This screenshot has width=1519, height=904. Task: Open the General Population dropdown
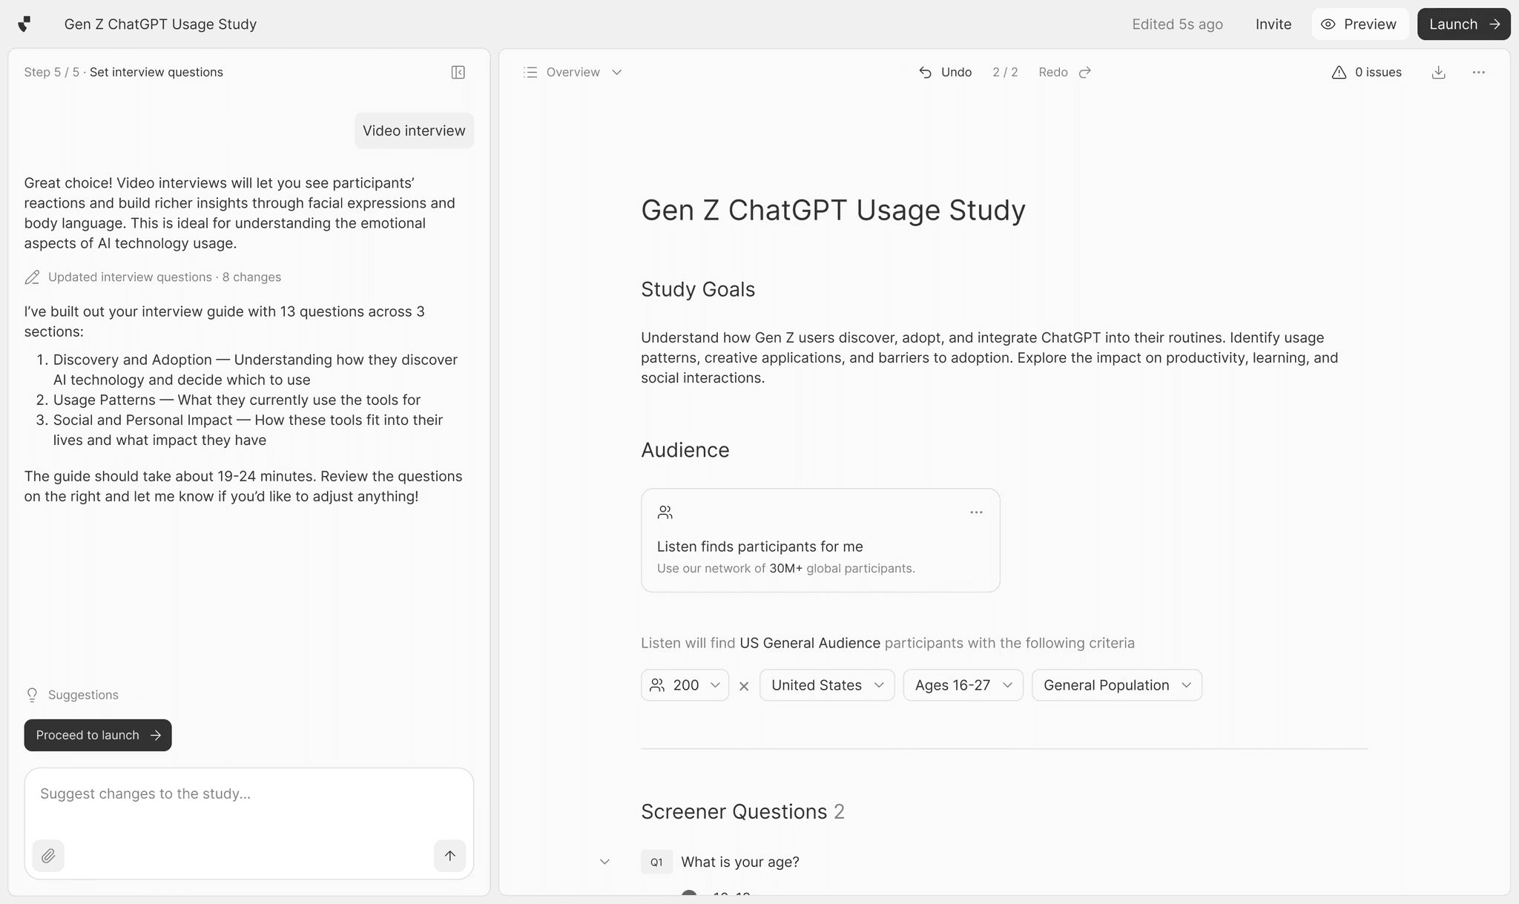pyautogui.click(x=1116, y=685)
